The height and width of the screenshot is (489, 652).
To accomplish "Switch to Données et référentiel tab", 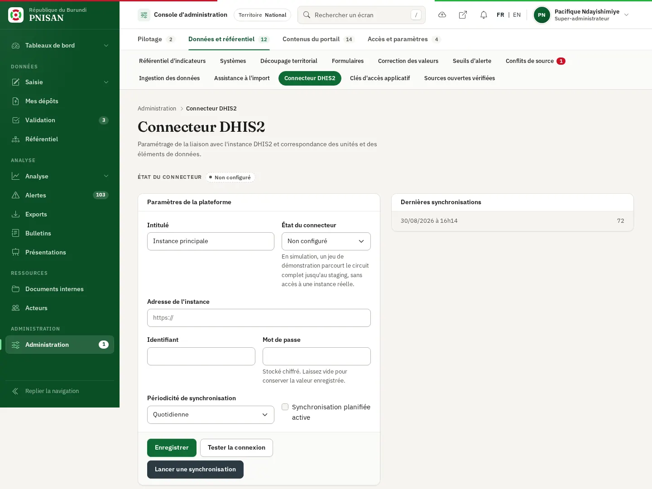I will (x=229, y=39).
